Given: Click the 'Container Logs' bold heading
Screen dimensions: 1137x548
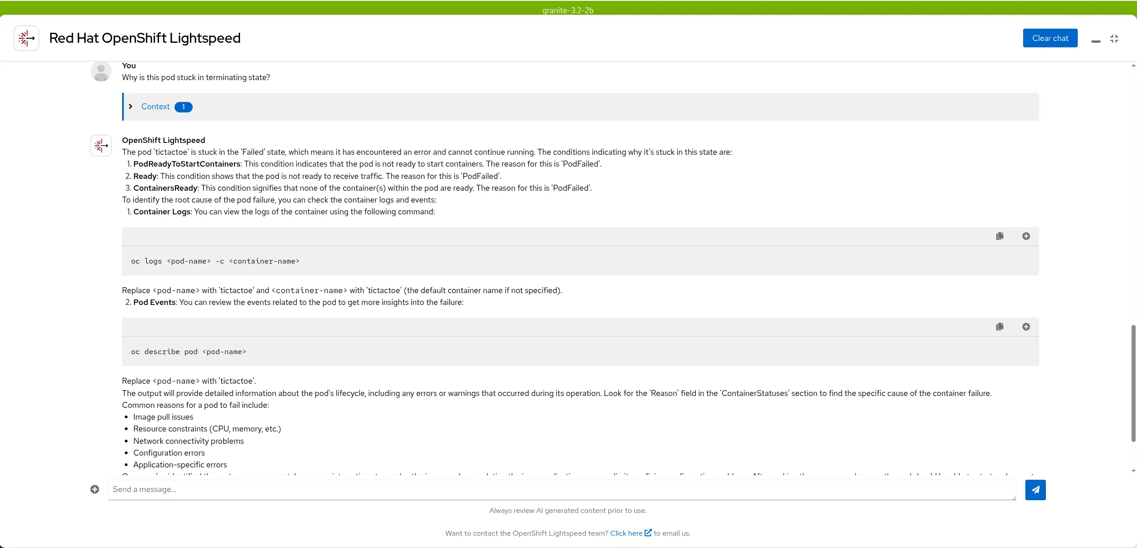Looking at the screenshot, I should pos(162,212).
